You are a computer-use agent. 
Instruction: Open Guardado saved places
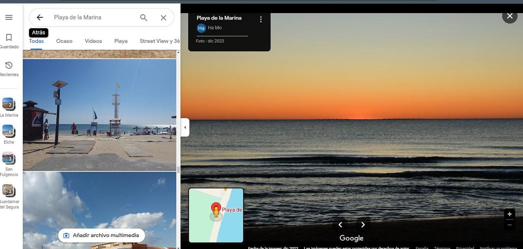tap(9, 41)
